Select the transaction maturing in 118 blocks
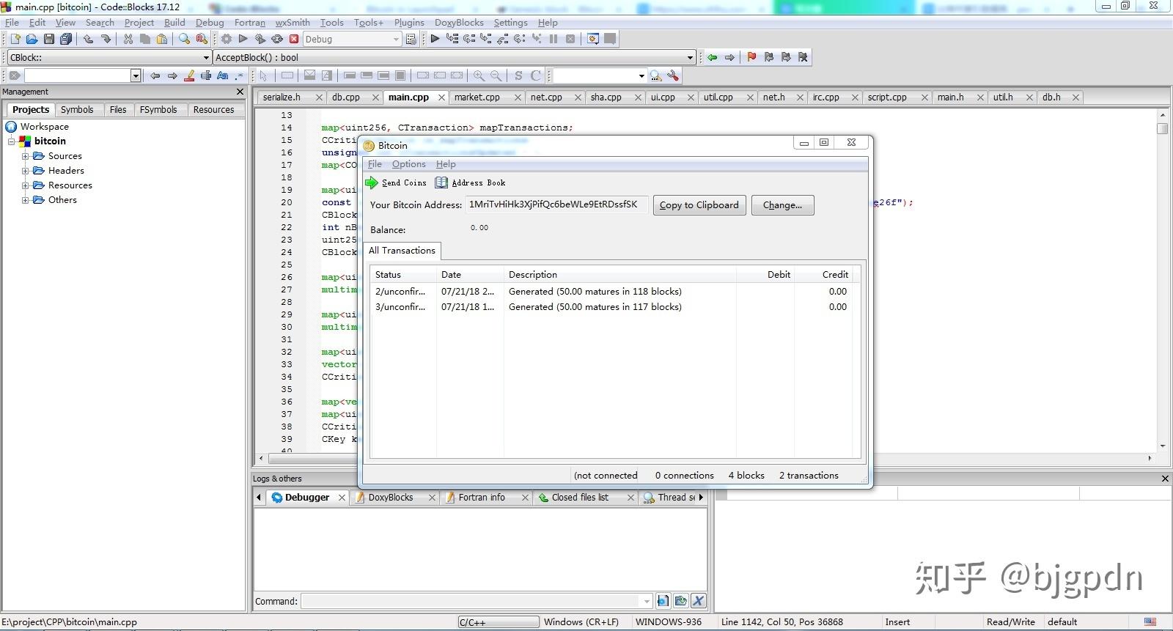The image size is (1173, 631). (611, 292)
